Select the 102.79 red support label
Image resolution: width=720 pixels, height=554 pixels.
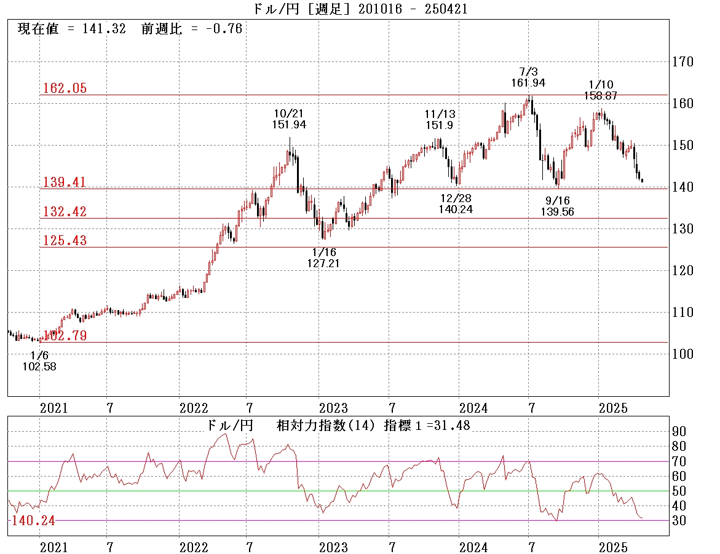click(x=65, y=336)
